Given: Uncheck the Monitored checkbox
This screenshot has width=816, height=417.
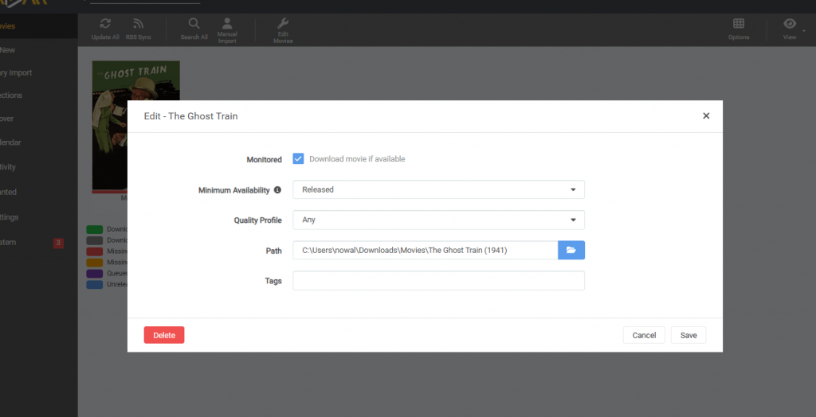Looking at the screenshot, I should pos(298,159).
